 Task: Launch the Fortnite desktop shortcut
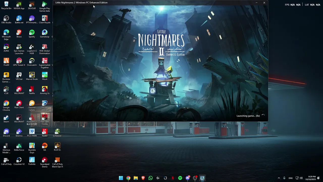(x=32, y=161)
